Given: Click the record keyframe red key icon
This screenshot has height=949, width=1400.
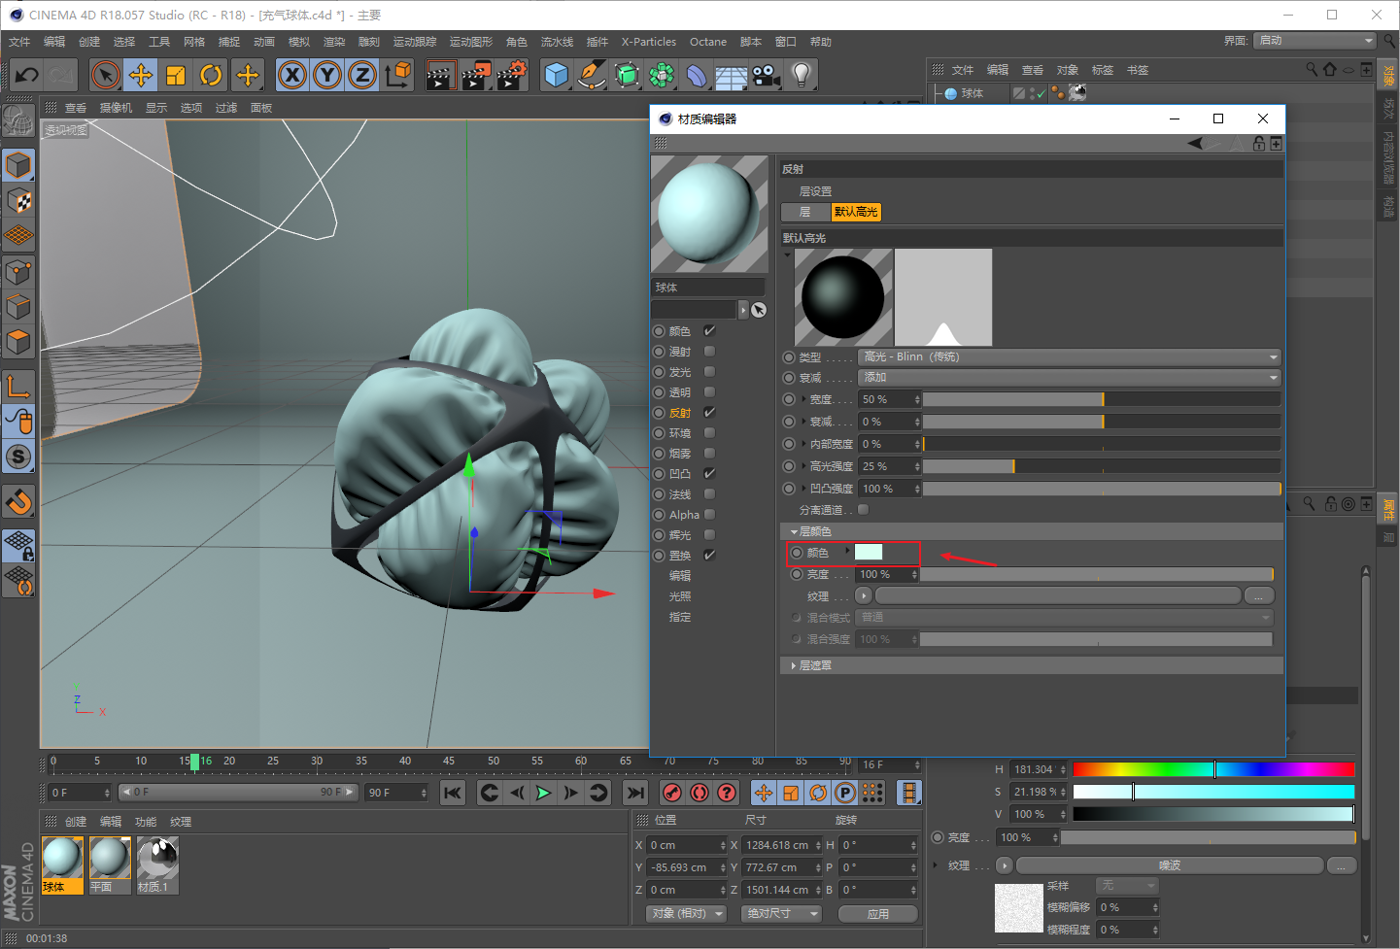Looking at the screenshot, I should coord(671,793).
